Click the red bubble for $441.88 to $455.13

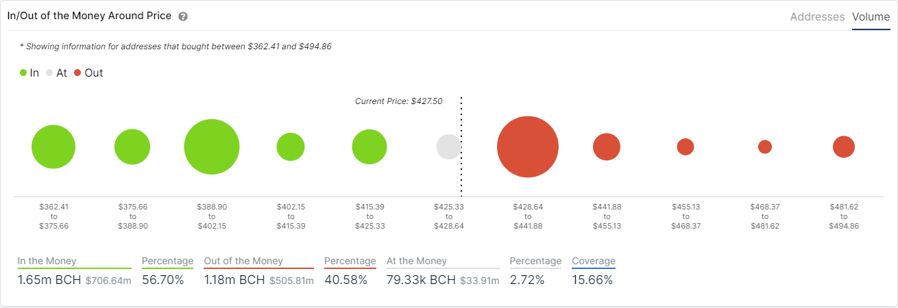[x=607, y=147]
